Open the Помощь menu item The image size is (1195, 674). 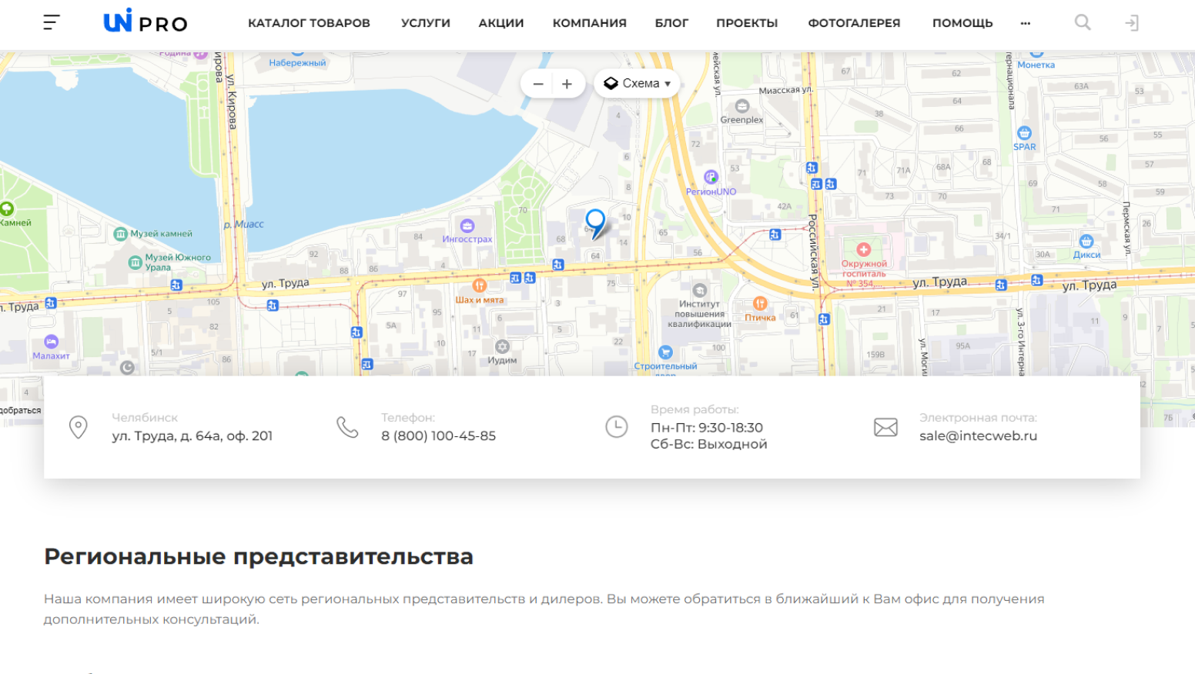[962, 23]
